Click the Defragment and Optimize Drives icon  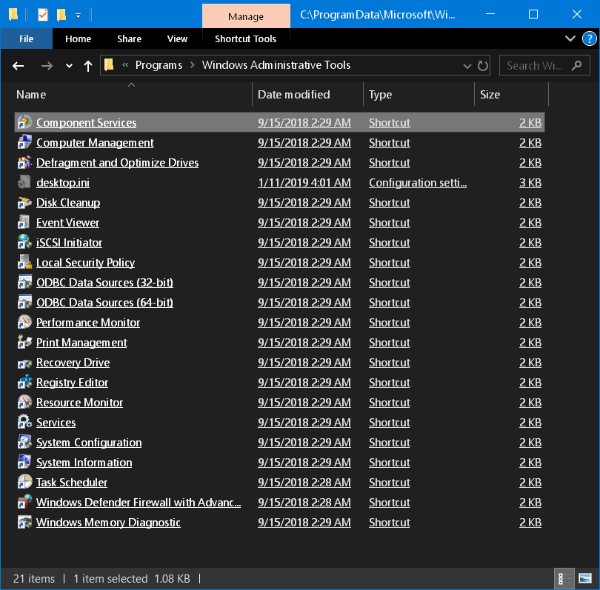24,163
